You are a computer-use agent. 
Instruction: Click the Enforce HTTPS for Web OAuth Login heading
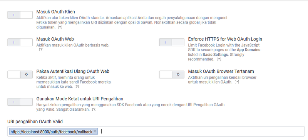tap(225, 39)
